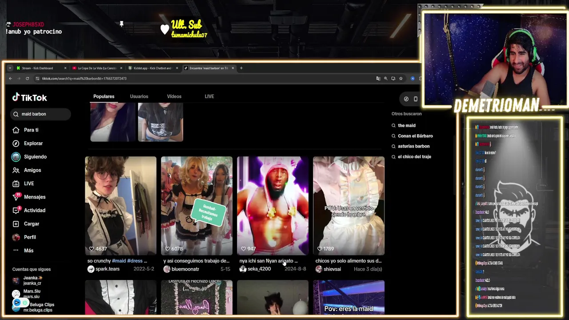Click the heart icon on spark.tears video
569x320 pixels.
point(91,248)
